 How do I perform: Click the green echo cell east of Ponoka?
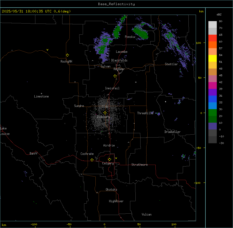(x=141, y=32)
